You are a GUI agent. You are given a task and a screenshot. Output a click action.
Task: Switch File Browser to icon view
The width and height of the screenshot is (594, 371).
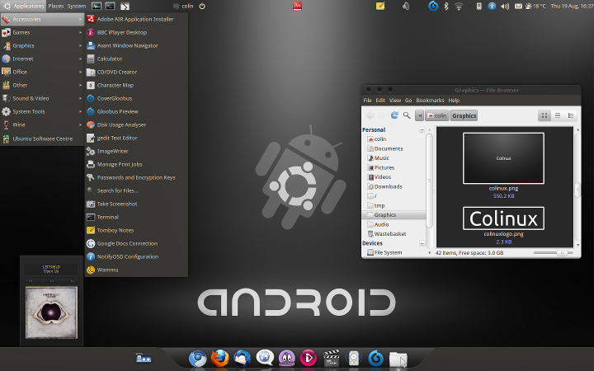(x=544, y=116)
